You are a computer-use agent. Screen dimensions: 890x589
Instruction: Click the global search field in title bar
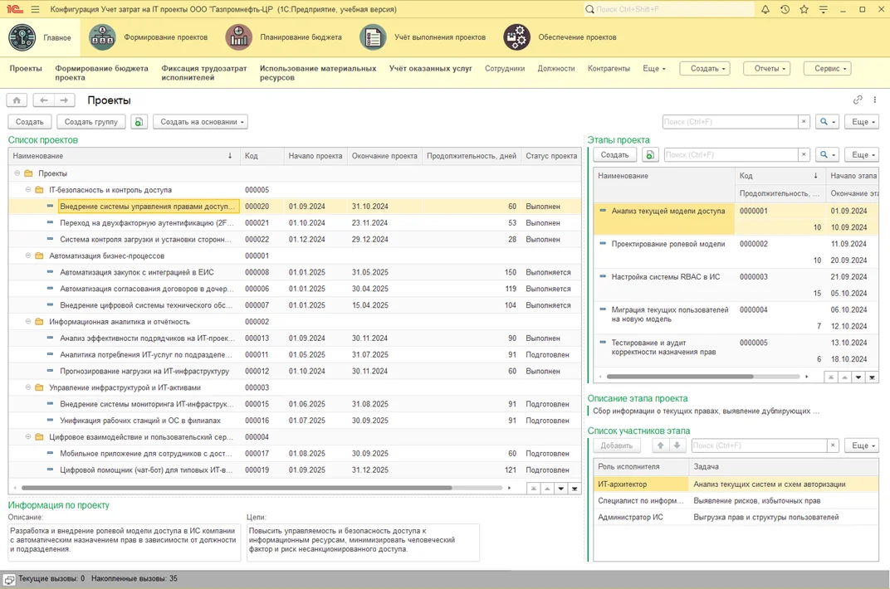pyautogui.click(x=670, y=10)
